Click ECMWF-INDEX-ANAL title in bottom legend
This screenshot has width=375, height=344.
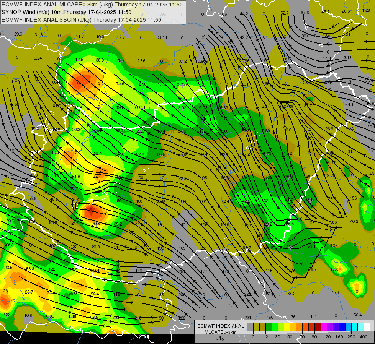220,326
